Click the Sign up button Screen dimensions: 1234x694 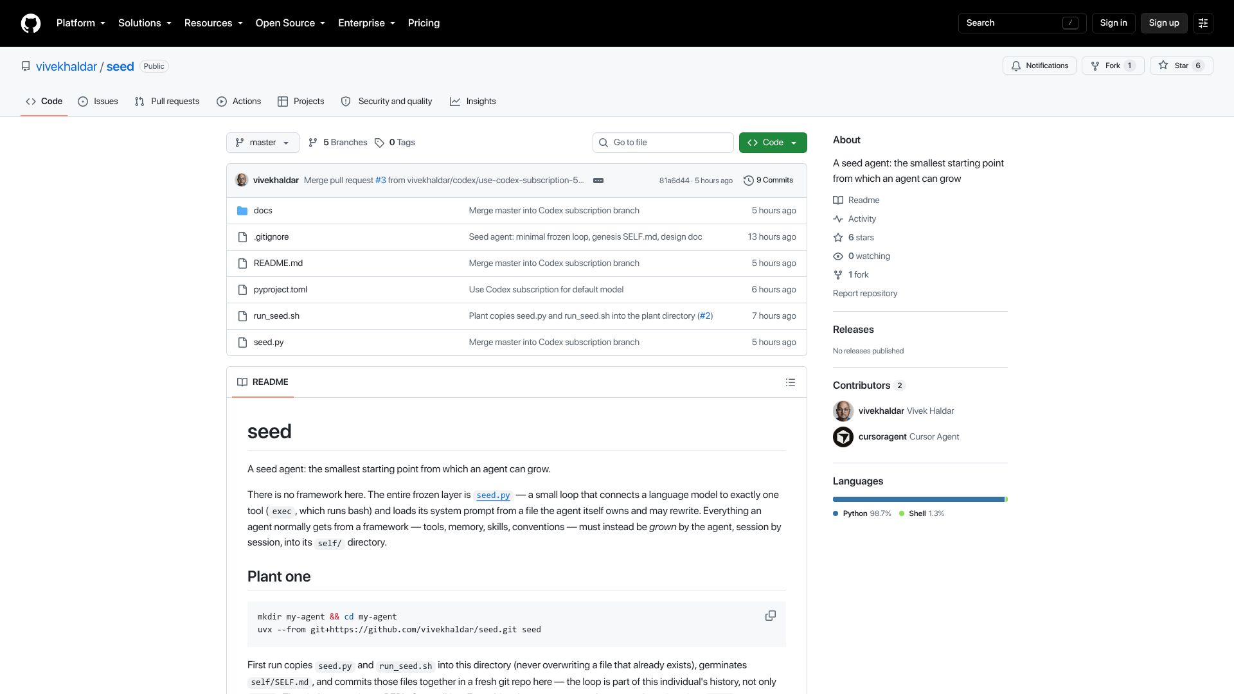click(x=1164, y=23)
